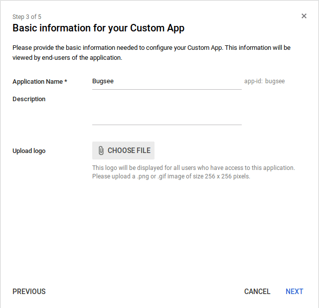Click the "Basic information for your Custom App" heading

point(98,28)
